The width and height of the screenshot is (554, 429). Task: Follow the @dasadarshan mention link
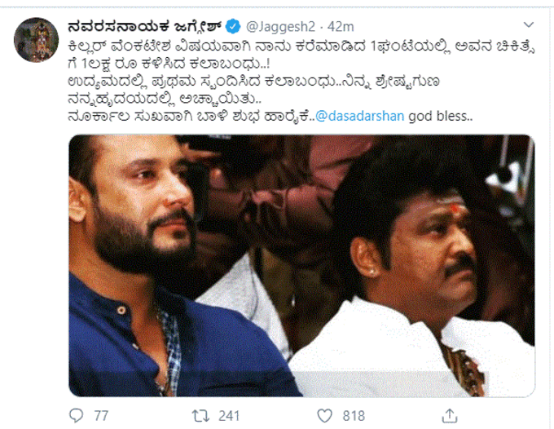click(359, 116)
